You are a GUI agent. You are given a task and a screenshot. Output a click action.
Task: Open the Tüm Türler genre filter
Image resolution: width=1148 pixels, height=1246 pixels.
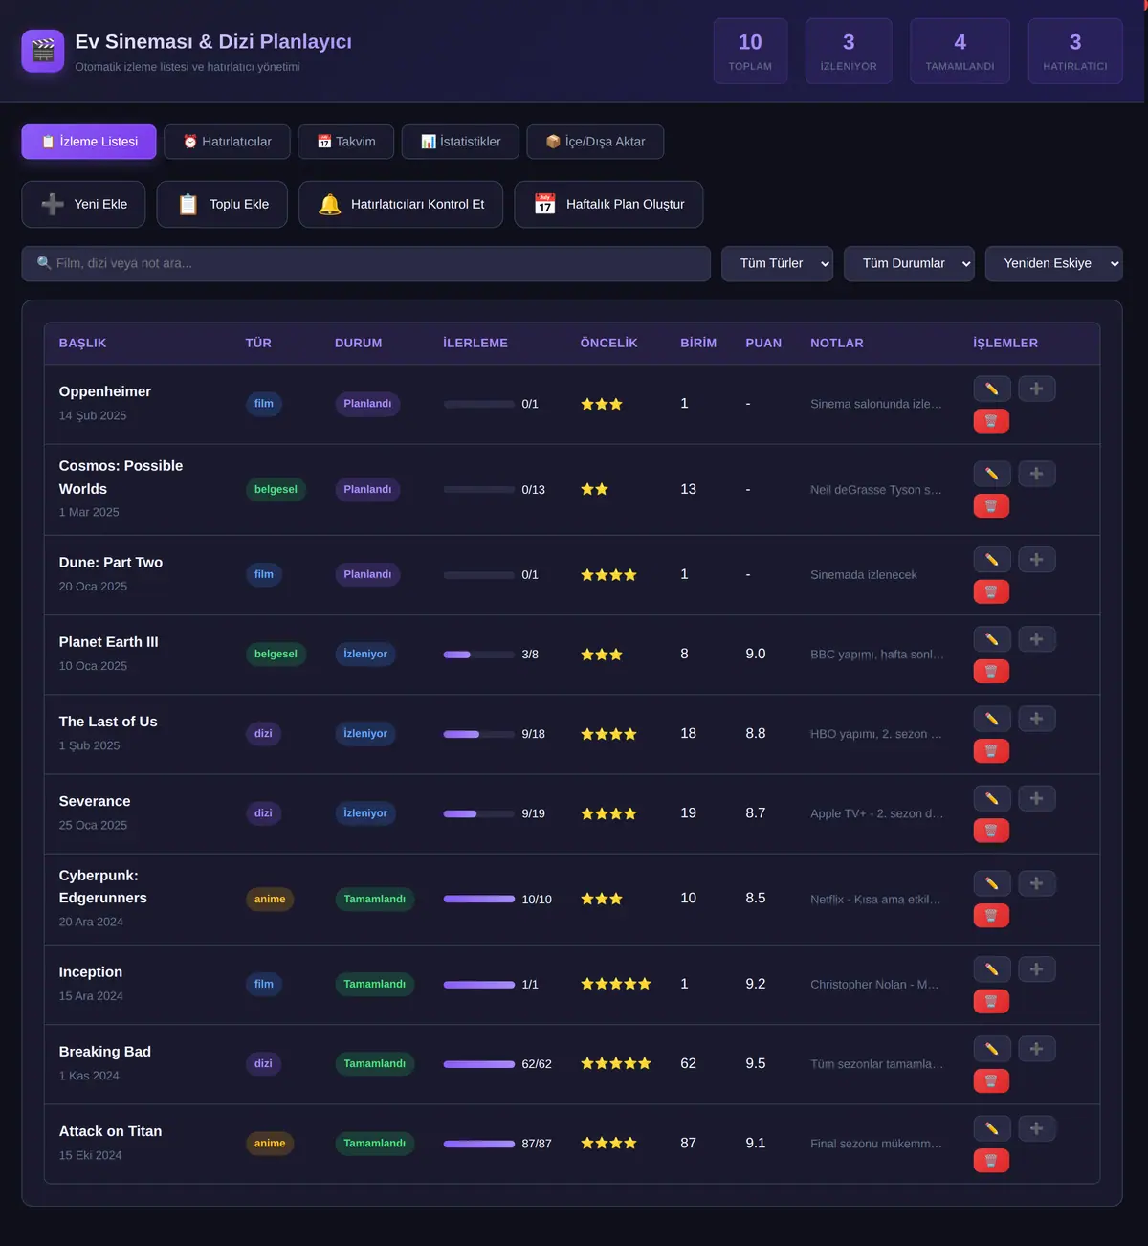tap(777, 264)
